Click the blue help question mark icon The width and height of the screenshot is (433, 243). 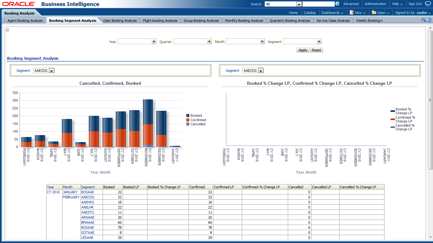point(429,20)
